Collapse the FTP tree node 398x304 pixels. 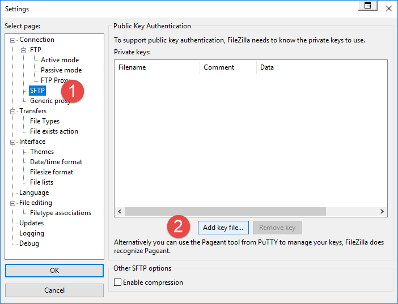tap(24, 50)
